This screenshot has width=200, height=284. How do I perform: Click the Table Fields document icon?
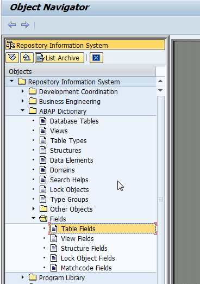(54, 229)
